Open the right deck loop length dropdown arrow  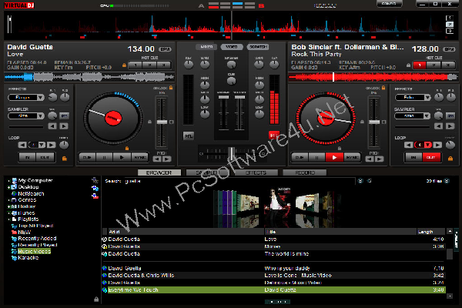click(428, 145)
